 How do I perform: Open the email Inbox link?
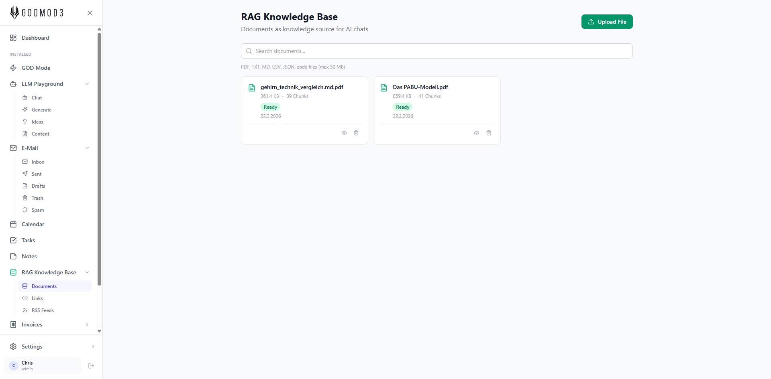tap(38, 162)
